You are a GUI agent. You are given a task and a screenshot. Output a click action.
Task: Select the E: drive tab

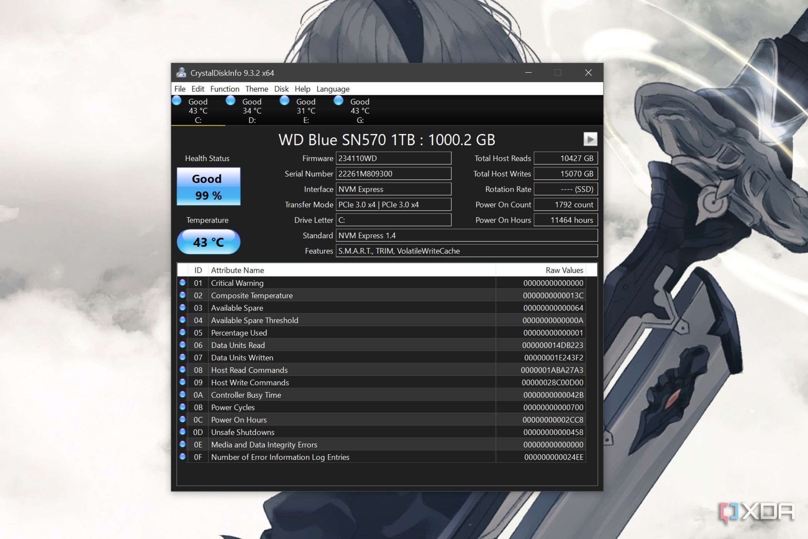point(306,110)
